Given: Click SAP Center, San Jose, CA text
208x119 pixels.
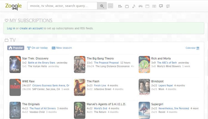Looking at the screenshot, I should coord(46,89).
